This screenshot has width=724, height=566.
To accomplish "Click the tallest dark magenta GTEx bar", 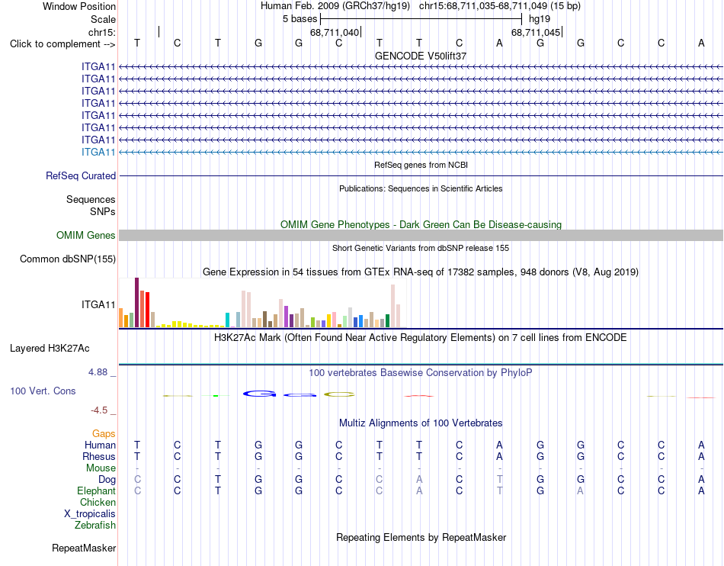I will coord(136,303).
